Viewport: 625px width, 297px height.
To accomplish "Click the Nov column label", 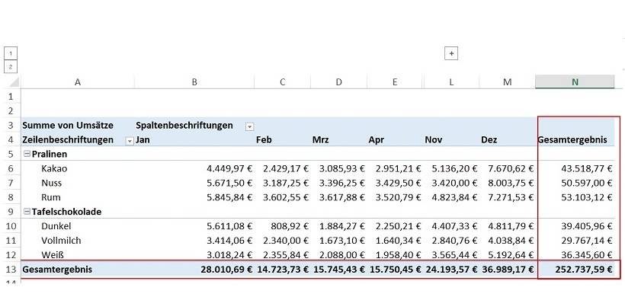I will [x=433, y=139].
